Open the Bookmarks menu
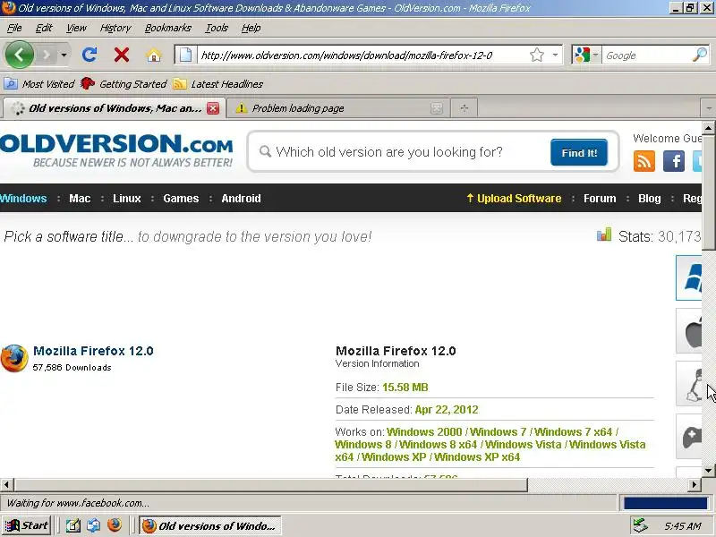716x537 pixels. click(168, 29)
